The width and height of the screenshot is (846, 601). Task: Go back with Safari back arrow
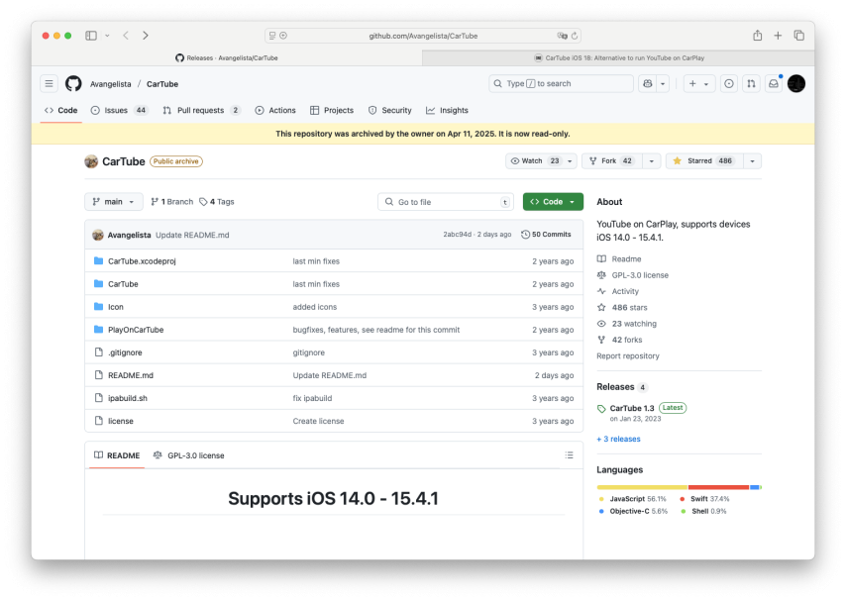[126, 36]
